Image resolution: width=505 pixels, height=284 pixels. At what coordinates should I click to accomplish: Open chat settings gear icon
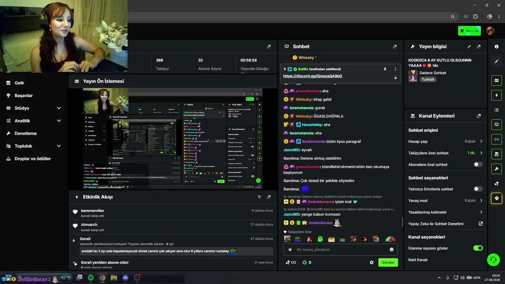[x=371, y=262]
